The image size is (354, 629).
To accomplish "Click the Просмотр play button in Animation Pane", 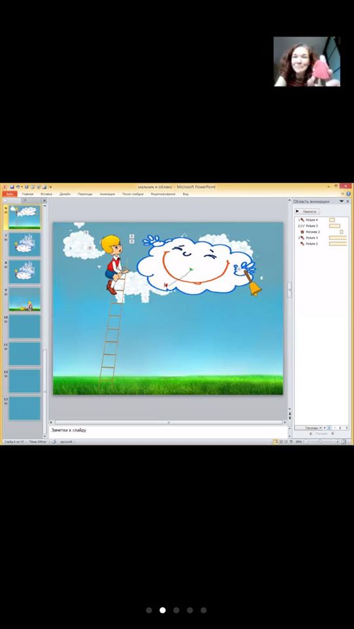I will (307, 212).
